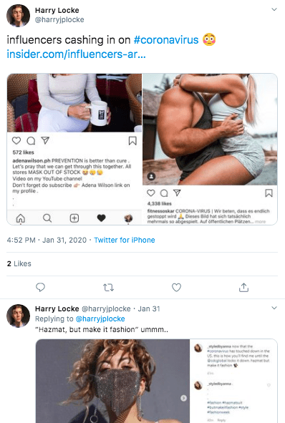The width and height of the screenshot is (285, 423).
Task: Retweet using the retweet arrows icon
Action: coord(109,288)
